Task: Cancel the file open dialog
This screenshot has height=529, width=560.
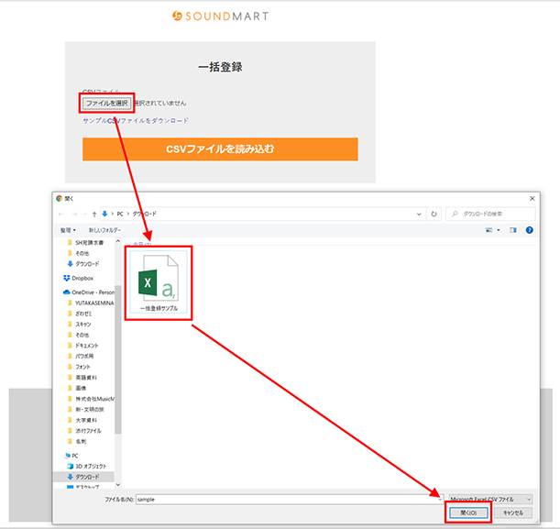Action: 511,512
